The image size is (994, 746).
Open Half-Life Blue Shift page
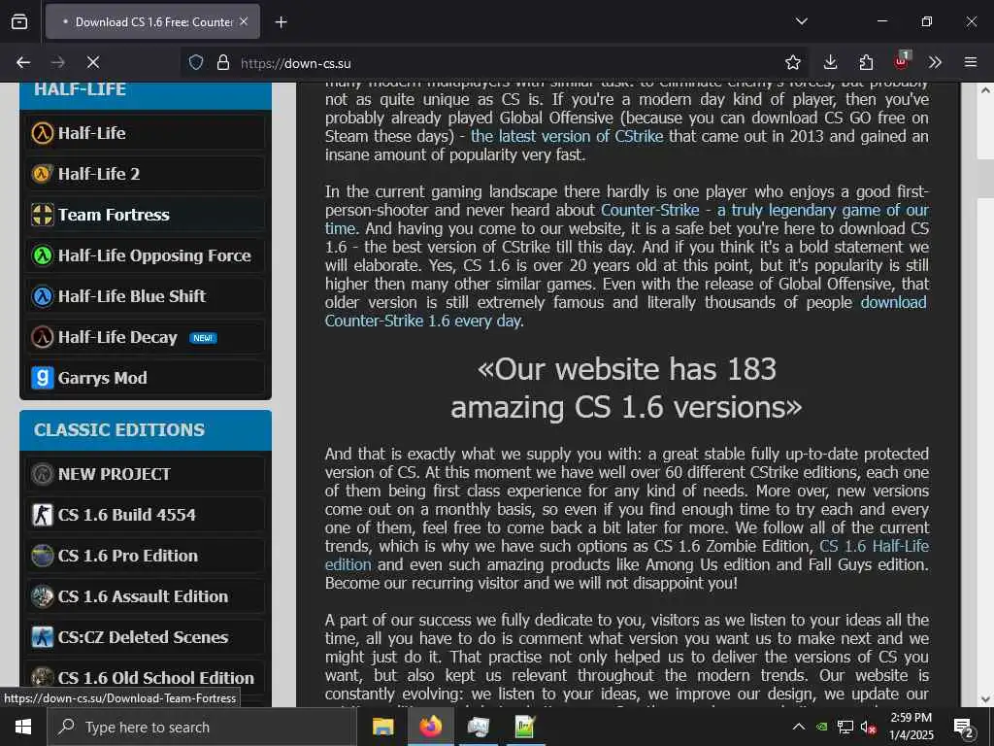point(146,296)
